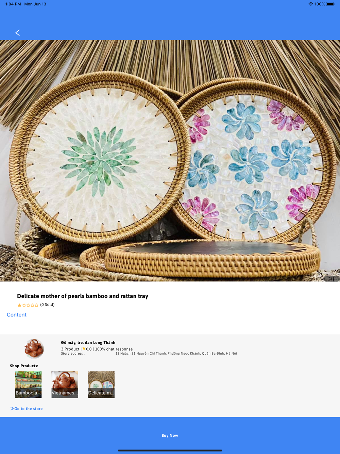Viewport: 340px width, 454px height.
Task: Open the Content tab
Action: (x=17, y=315)
